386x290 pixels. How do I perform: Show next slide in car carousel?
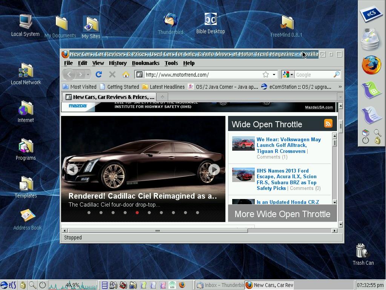coord(214,170)
